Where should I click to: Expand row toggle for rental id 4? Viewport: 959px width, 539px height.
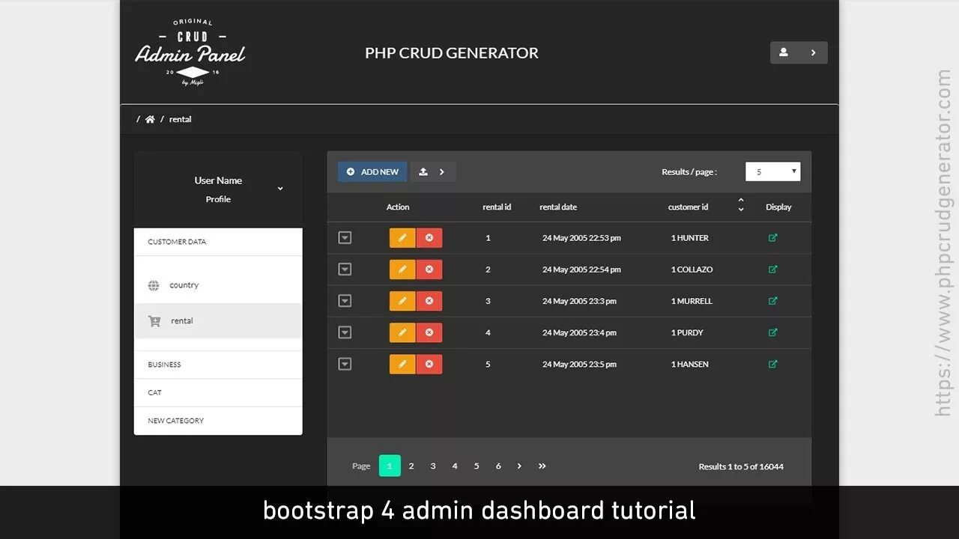[x=345, y=332]
